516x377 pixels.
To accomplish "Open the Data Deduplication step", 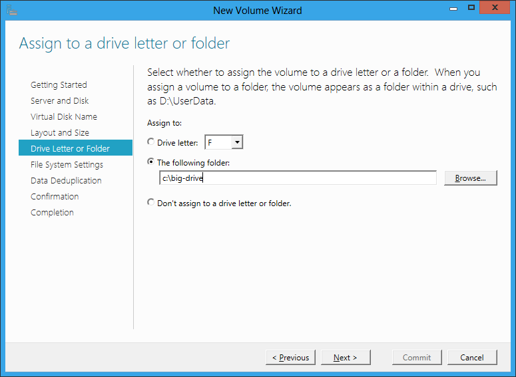I will (x=66, y=181).
